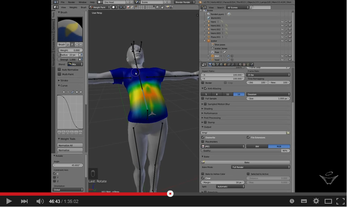Enable Auto Normalize checkbox

[59, 69]
